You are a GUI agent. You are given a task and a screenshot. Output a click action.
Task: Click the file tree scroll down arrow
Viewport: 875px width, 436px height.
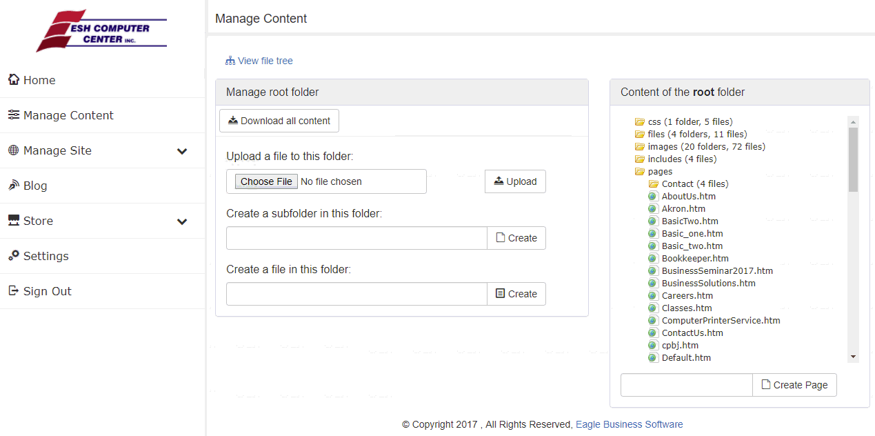(x=854, y=357)
